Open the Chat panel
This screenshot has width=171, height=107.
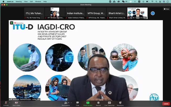(x=78, y=104)
